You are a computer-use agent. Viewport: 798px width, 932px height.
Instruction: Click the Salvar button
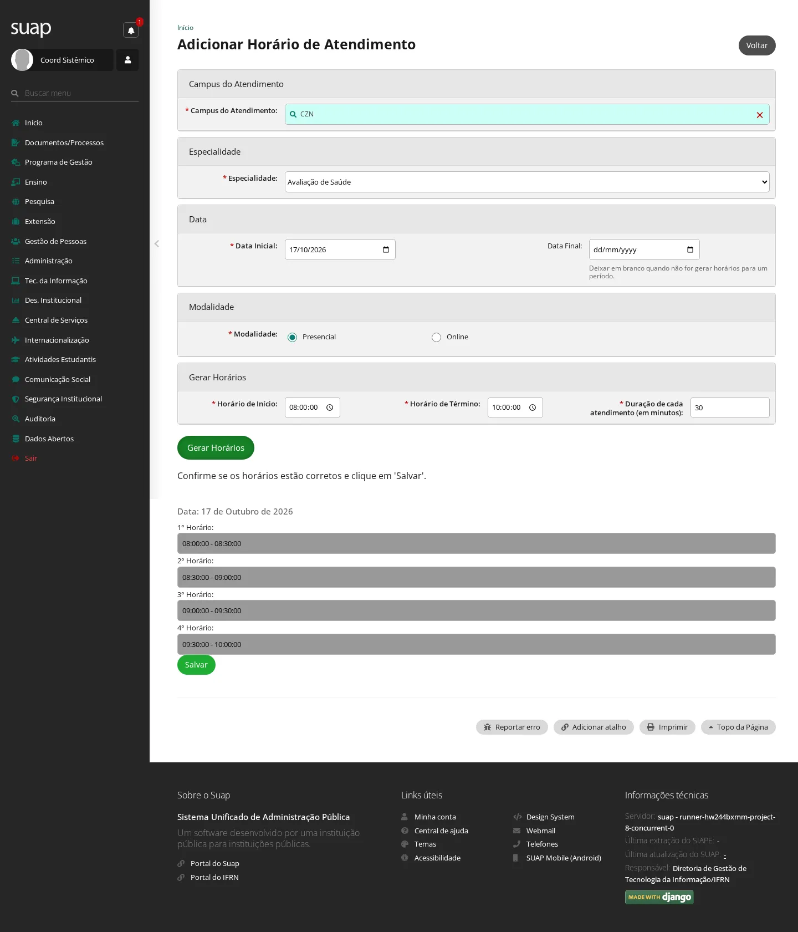click(x=196, y=665)
